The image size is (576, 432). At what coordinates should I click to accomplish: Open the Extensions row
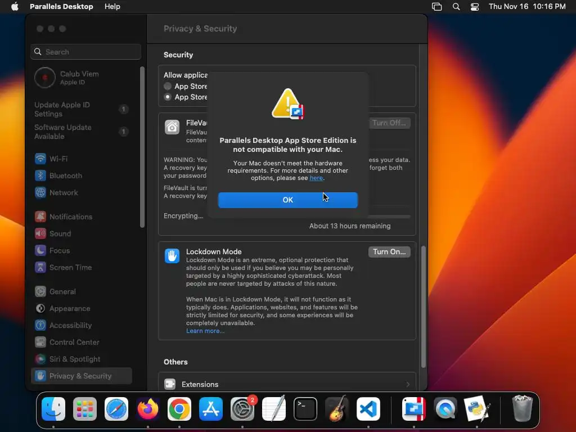point(287,384)
